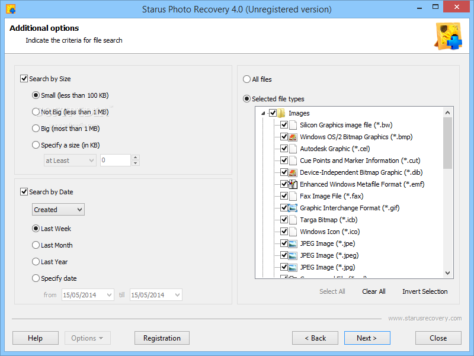Click the size value input field

(115, 160)
